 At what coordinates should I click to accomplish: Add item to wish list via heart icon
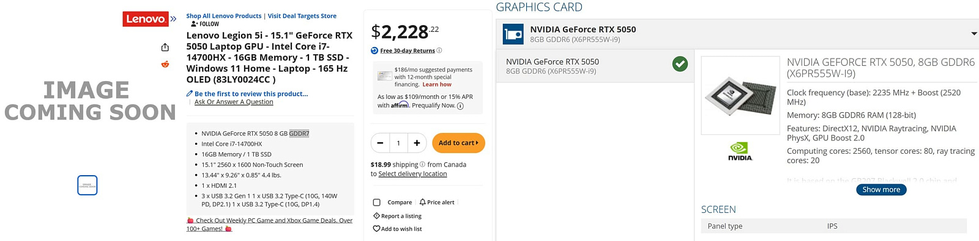pyautogui.click(x=376, y=229)
